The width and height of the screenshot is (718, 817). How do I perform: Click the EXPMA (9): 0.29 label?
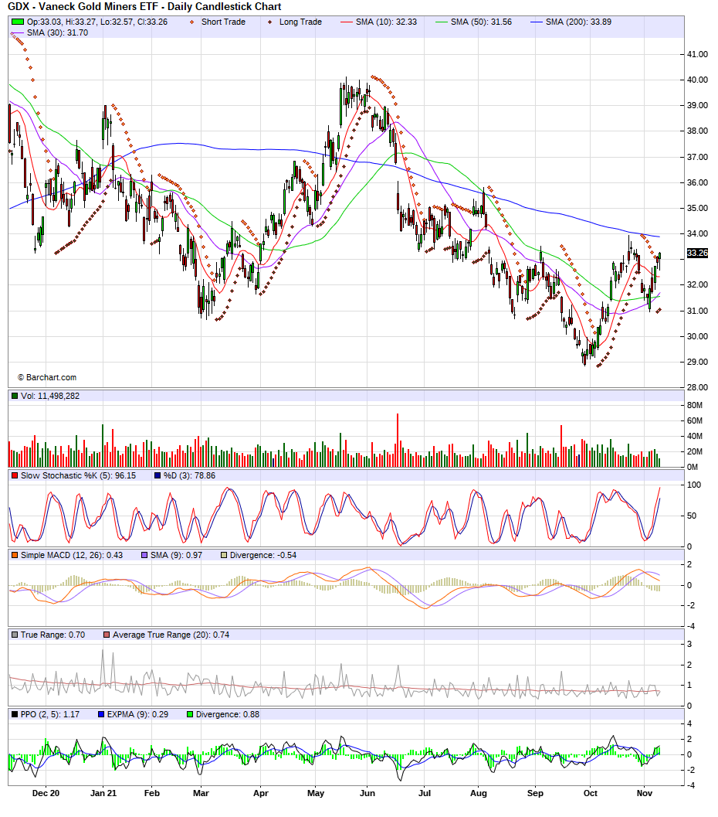click(137, 714)
